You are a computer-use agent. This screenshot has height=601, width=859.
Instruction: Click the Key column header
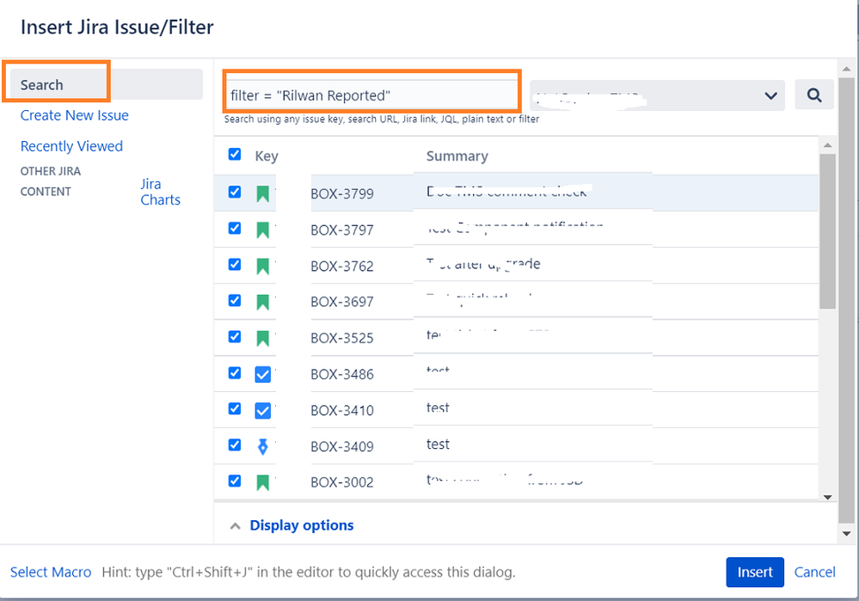pos(267,156)
